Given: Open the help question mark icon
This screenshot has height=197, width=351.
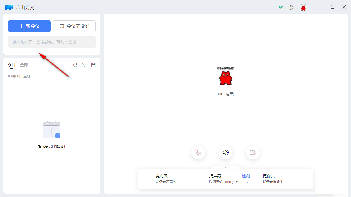Looking at the screenshot, I should (x=291, y=7).
